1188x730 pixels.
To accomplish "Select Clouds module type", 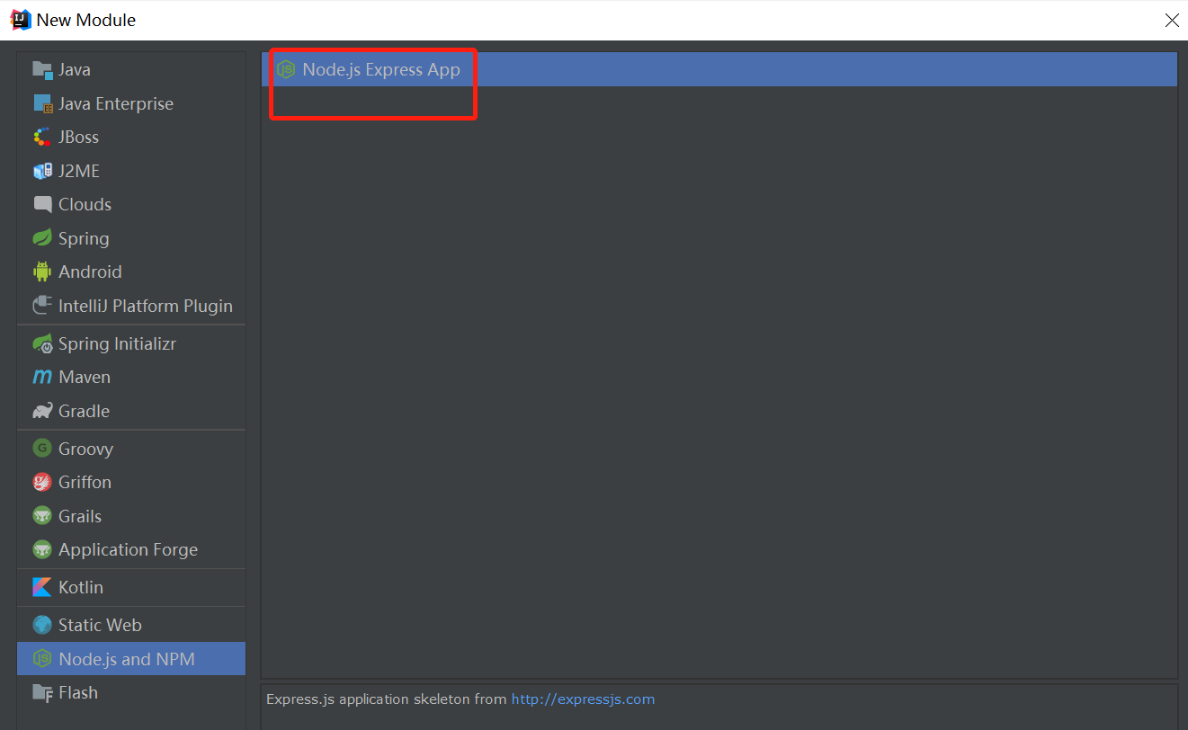I will (x=131, y=204).
